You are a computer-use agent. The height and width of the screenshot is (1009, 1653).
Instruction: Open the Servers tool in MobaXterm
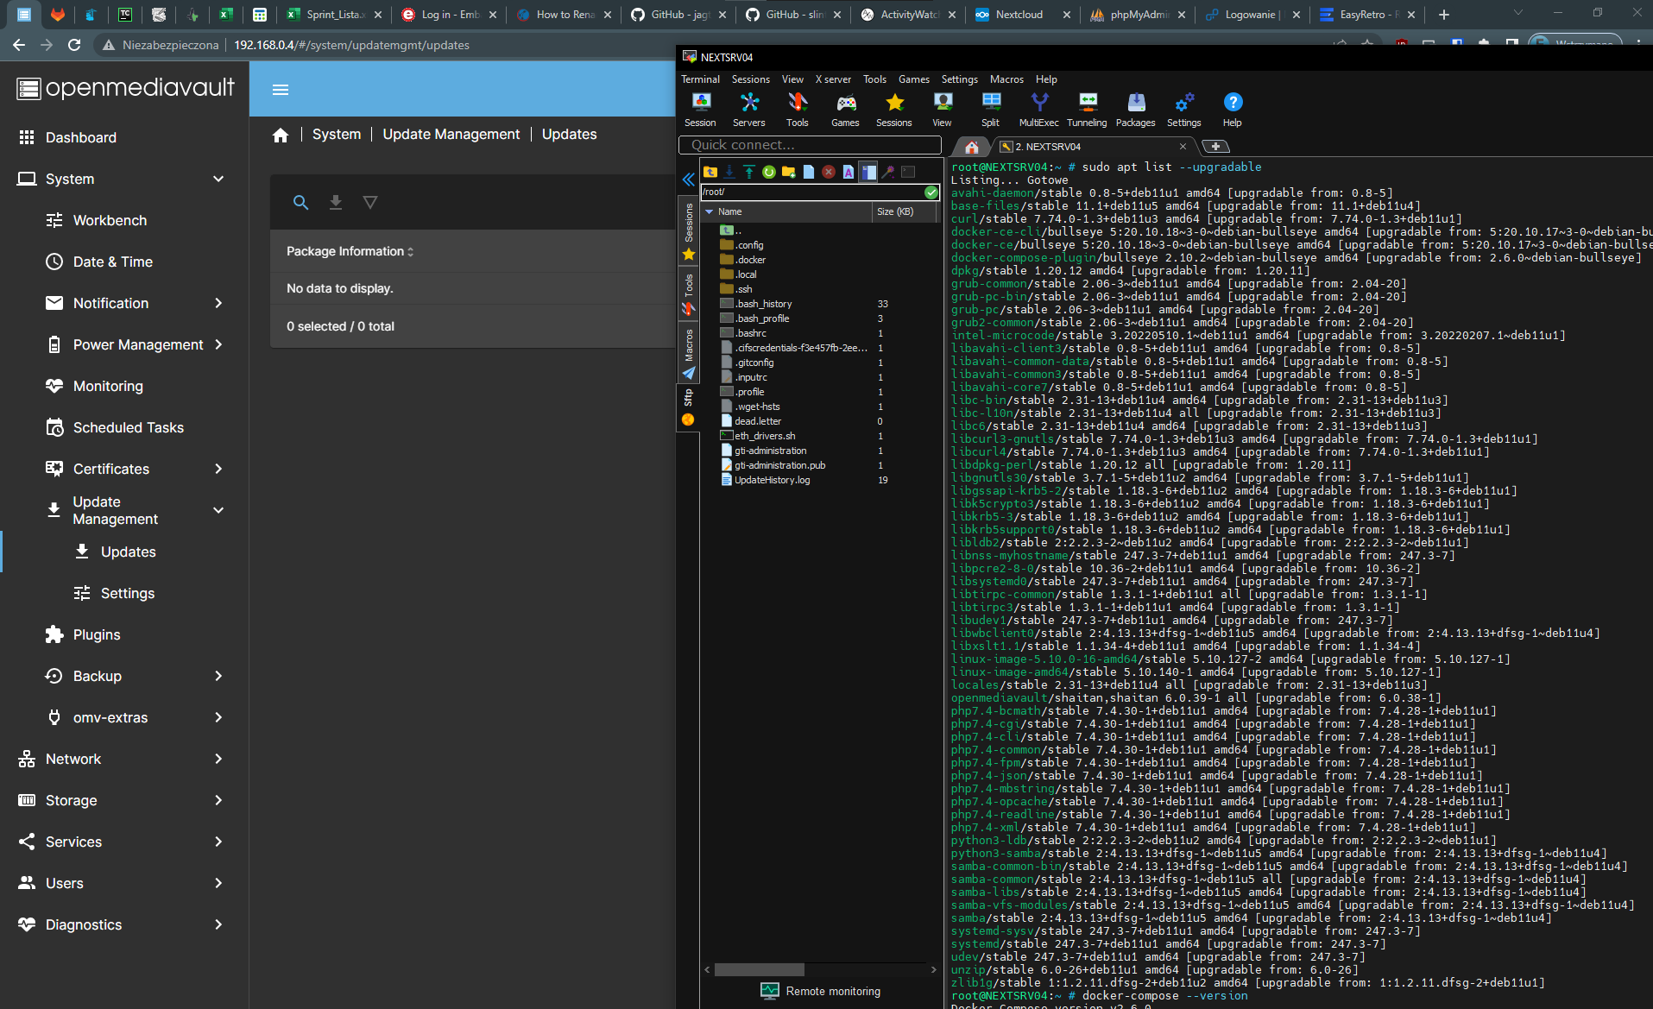click(x=749, y=110)
